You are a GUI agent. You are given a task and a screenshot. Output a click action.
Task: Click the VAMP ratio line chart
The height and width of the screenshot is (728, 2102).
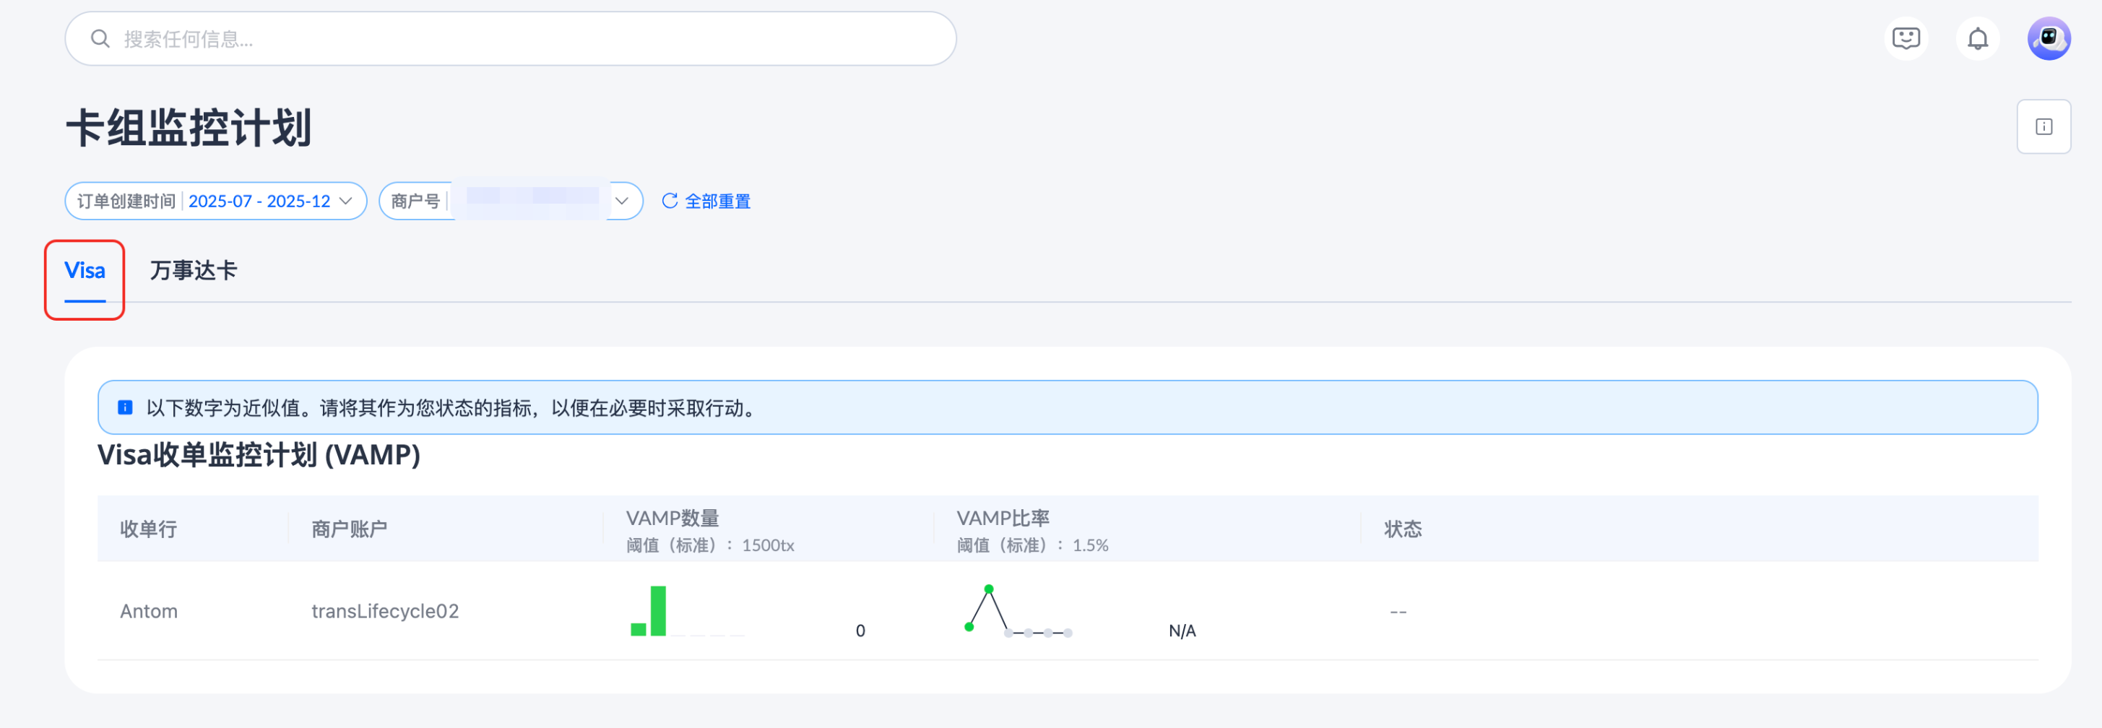[x=1018, y=610]
